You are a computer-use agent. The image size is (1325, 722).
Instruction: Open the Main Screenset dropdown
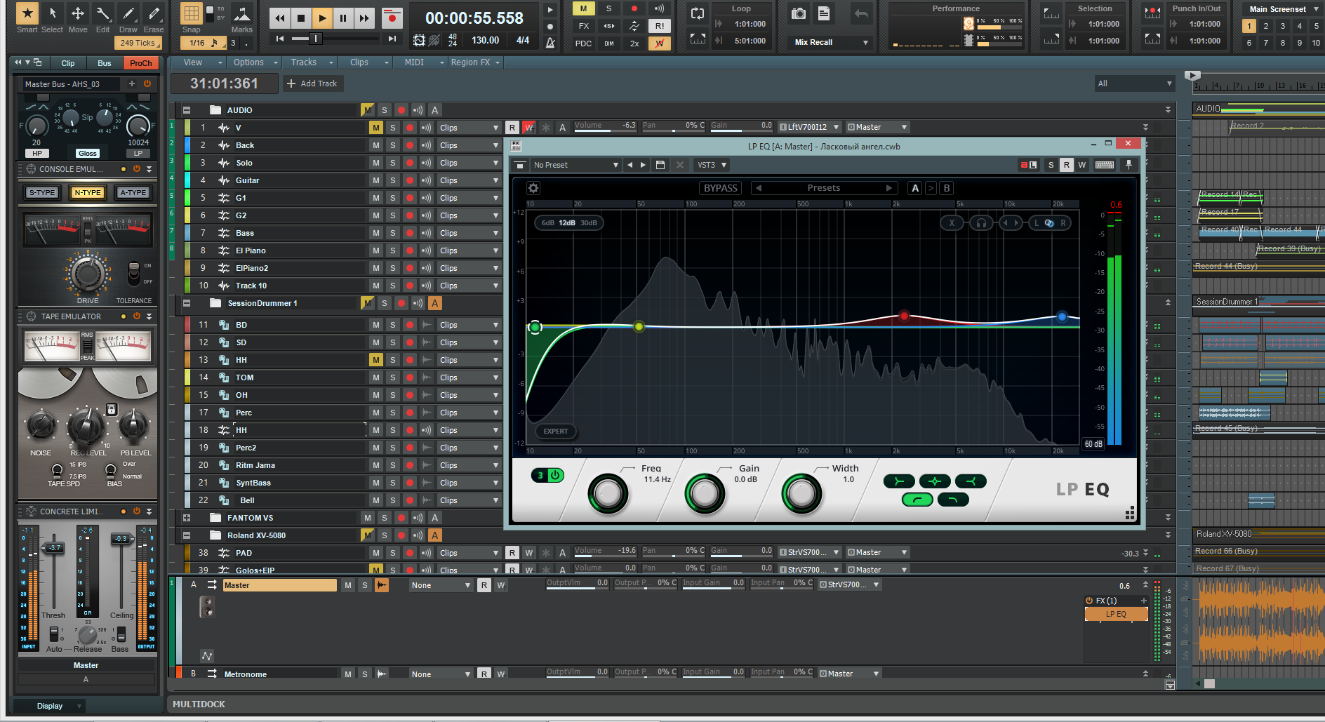tap(1283, 9)
